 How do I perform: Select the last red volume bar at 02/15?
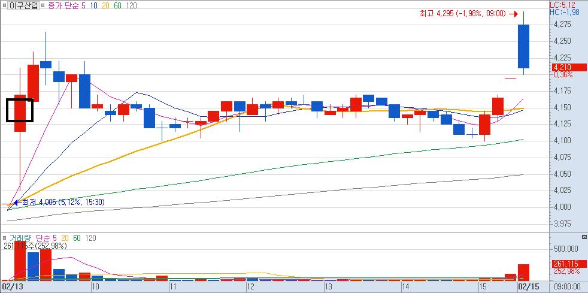pyautogui.click(x=523, y=273)
